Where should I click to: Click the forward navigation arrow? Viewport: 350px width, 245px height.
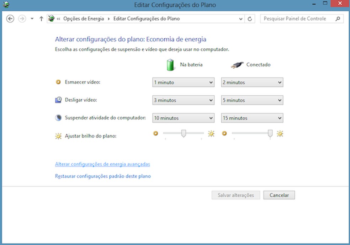22,19
